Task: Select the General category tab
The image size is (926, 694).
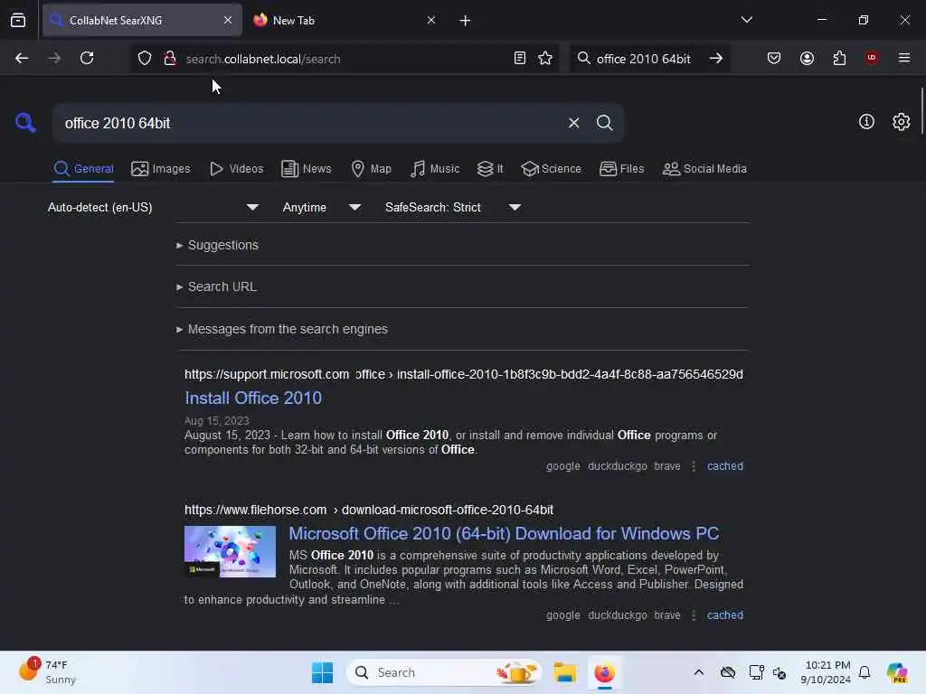Action: coord(83,169)
